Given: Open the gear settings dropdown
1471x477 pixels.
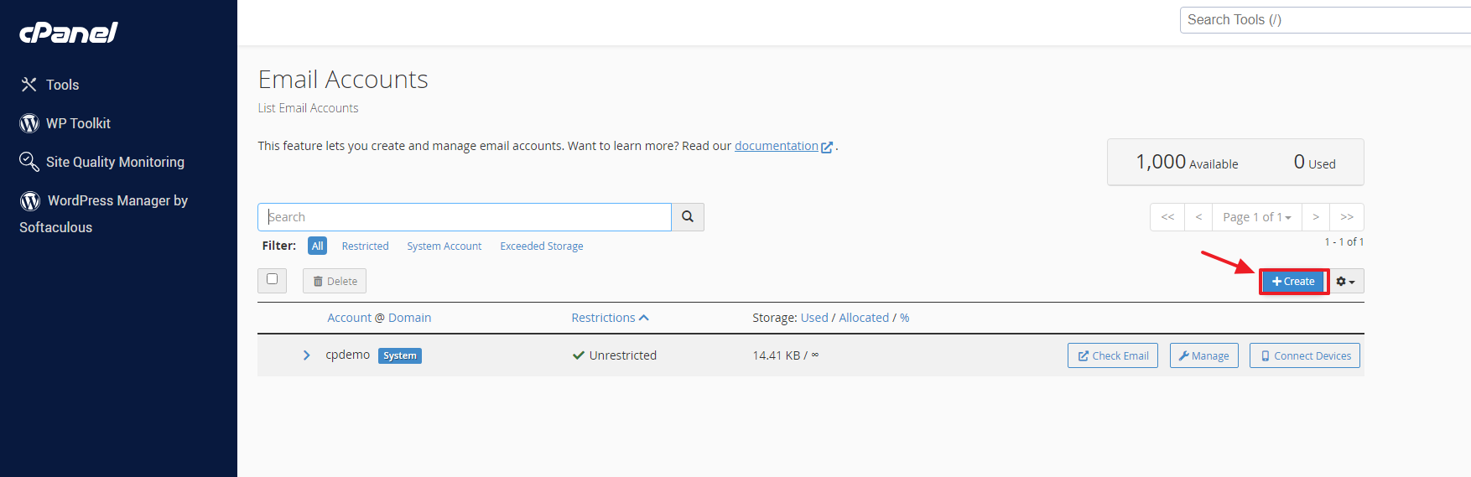Looking at the screenshot, I should point(1345,282).
